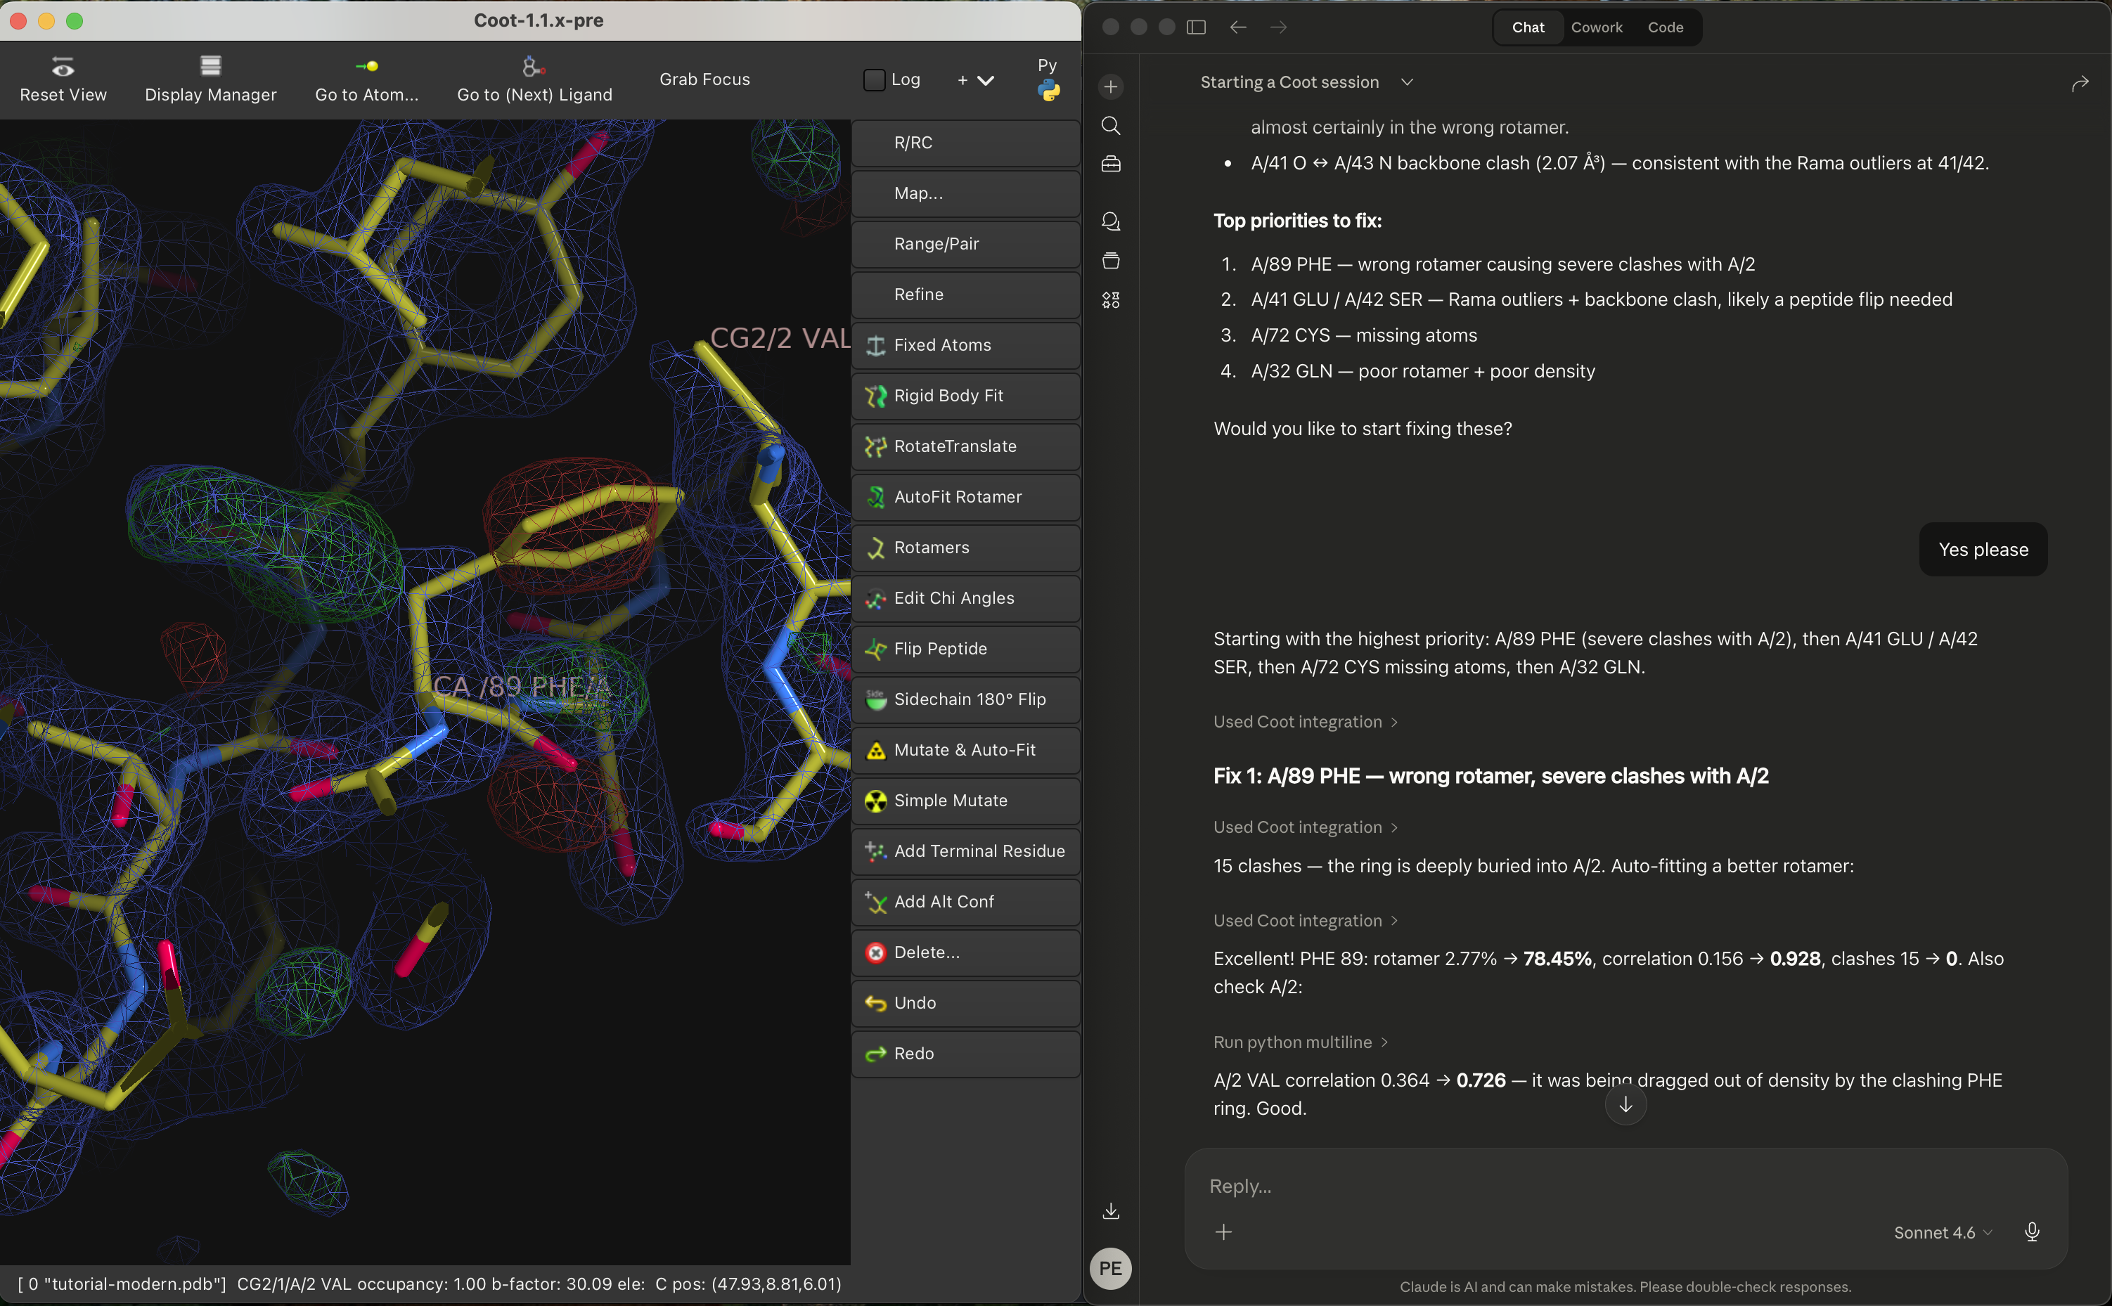
Task: Click the Reset View eye icon
Action: (x=62, y=67)
